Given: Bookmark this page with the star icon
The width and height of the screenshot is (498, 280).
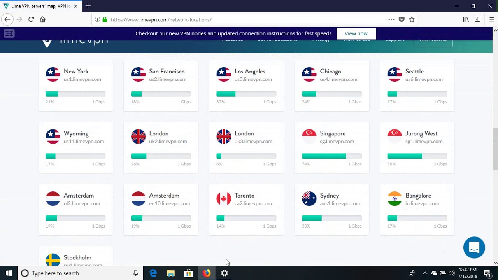Looking at the screenshot, I should [412, 19].
